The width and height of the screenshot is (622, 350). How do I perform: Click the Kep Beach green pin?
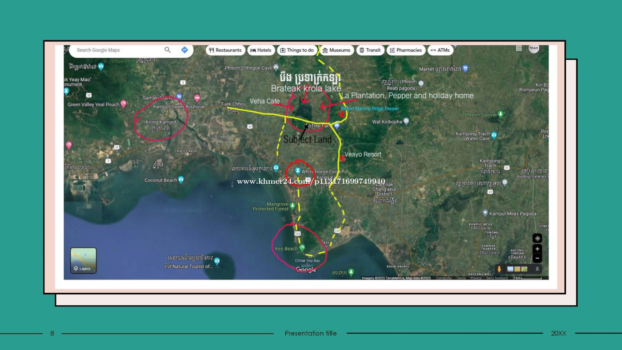click(x=302, y=248)
